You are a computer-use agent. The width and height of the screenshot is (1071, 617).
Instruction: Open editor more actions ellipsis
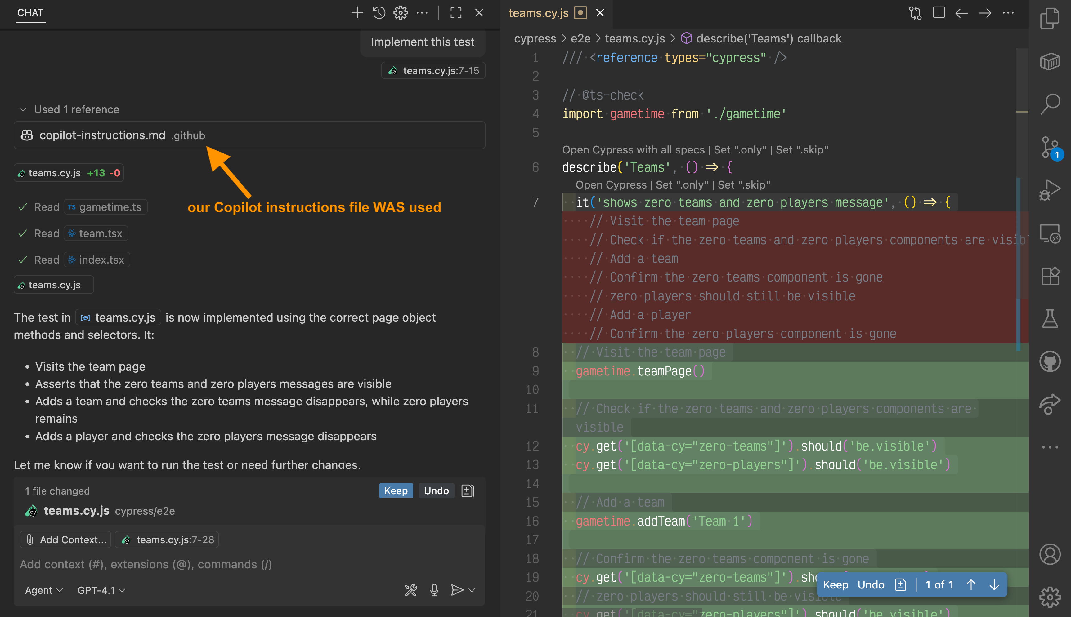pos(1008,13)
